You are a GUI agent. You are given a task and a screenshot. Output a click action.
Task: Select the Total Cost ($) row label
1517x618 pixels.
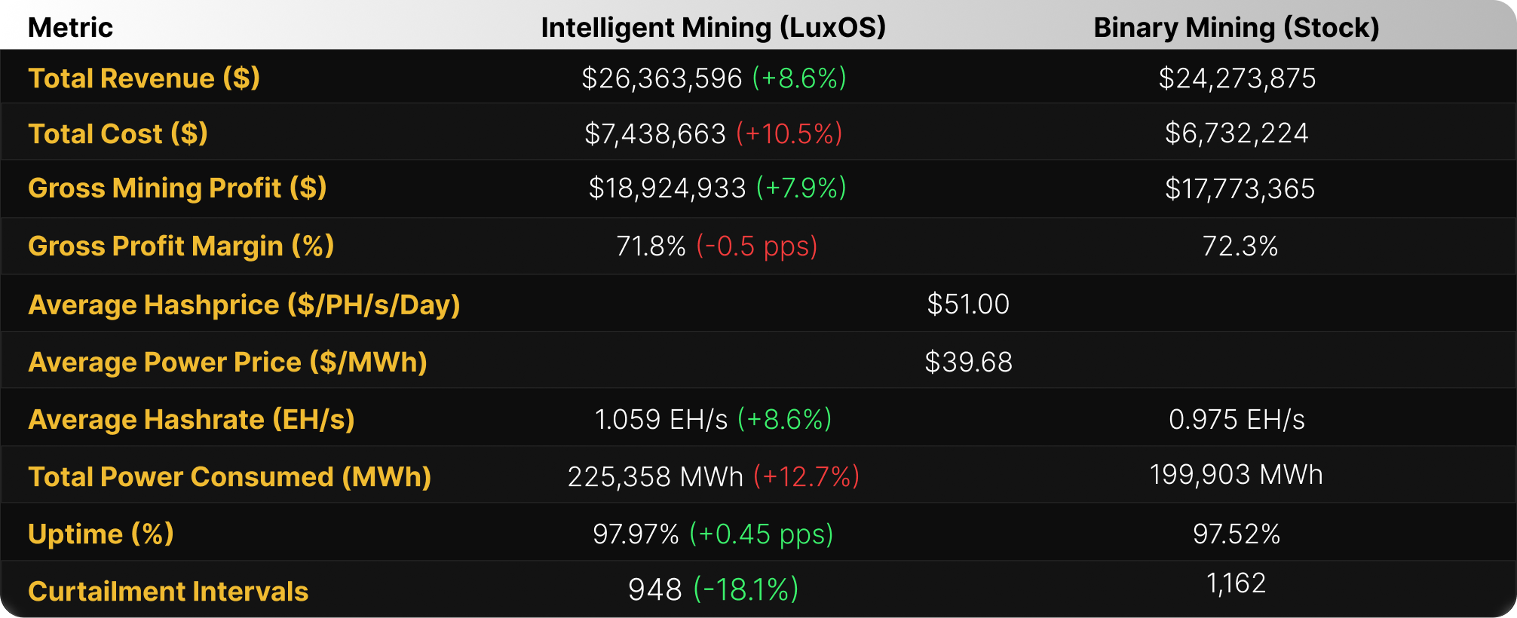click(x=118, y=134)
